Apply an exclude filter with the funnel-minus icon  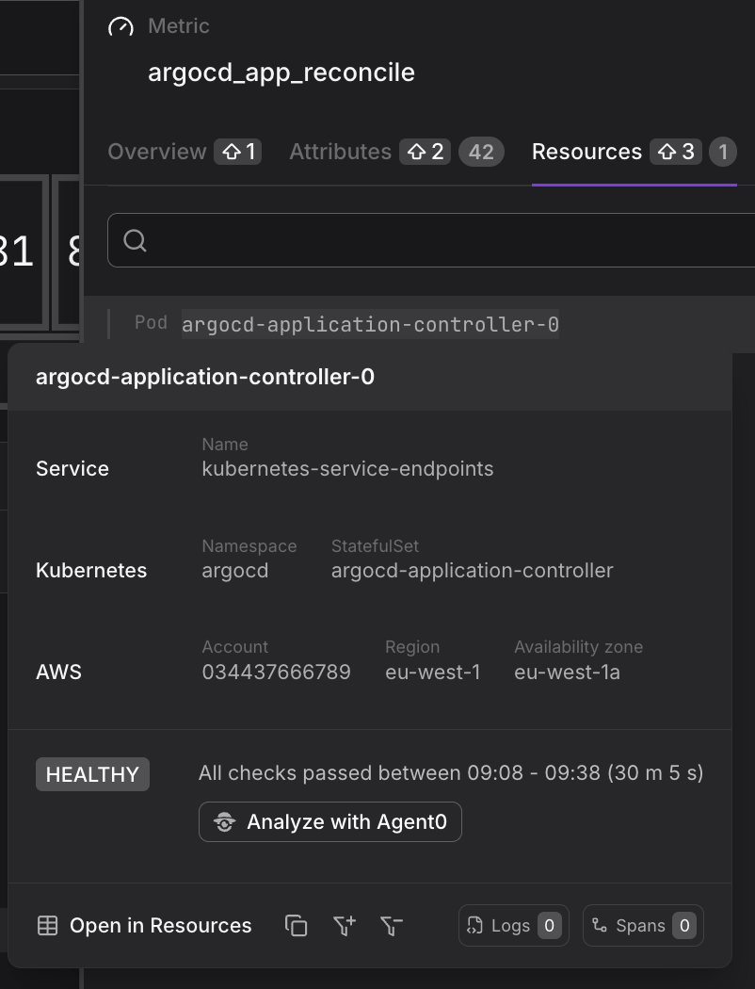point(391,926)
